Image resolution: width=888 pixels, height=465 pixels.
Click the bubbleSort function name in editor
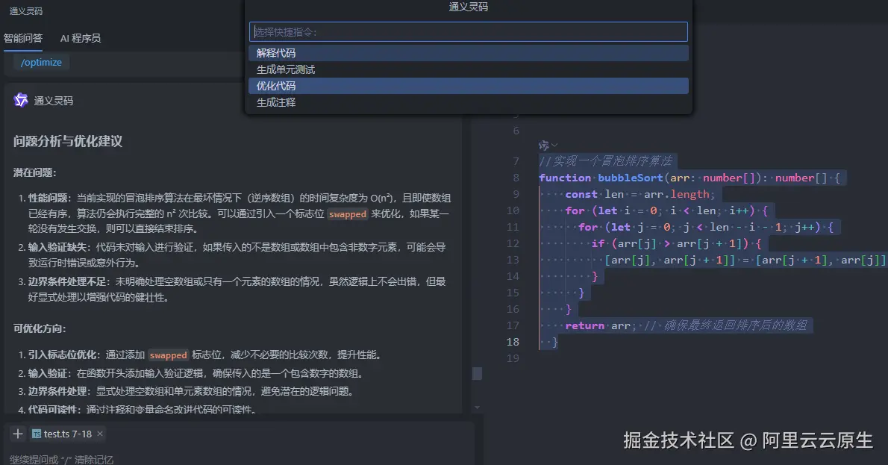630,178
